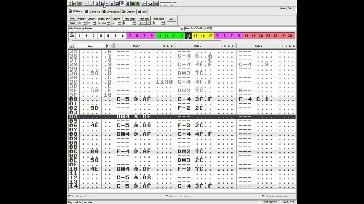This screenshot has height=204, width=364.
Task: Click the Load pattern button
Action: [73, 19]
